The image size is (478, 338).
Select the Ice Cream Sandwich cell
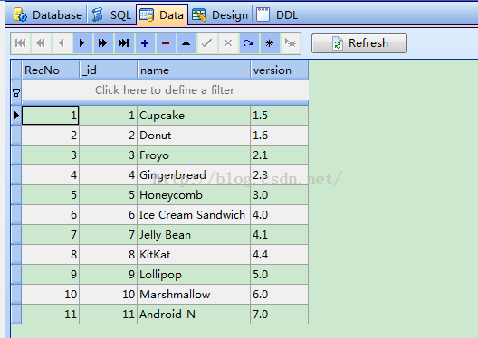coord(194,215)
